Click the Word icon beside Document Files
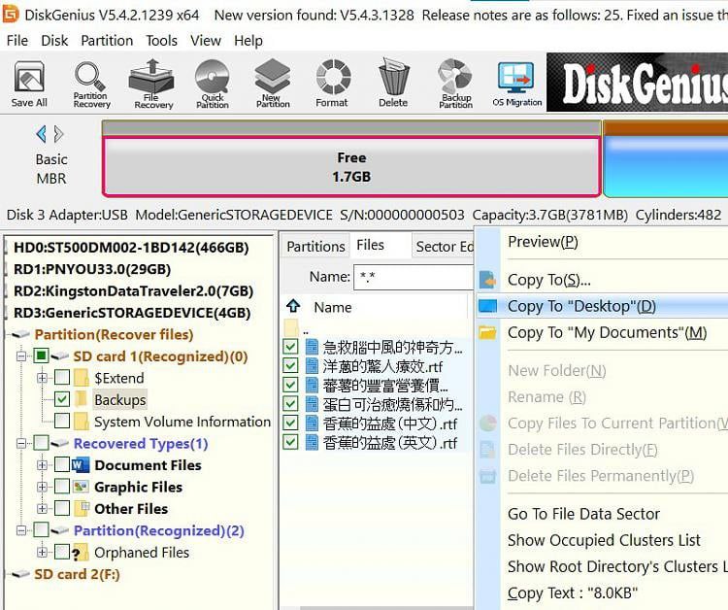 [81, 464]
